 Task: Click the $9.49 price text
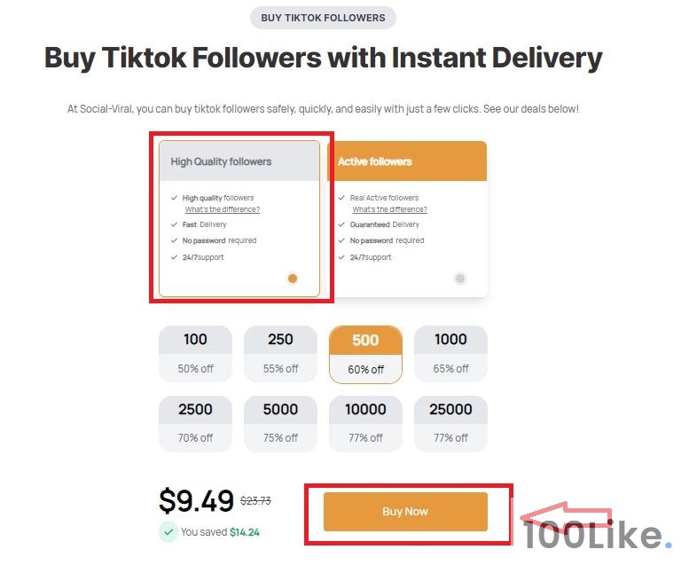point(196,501)
